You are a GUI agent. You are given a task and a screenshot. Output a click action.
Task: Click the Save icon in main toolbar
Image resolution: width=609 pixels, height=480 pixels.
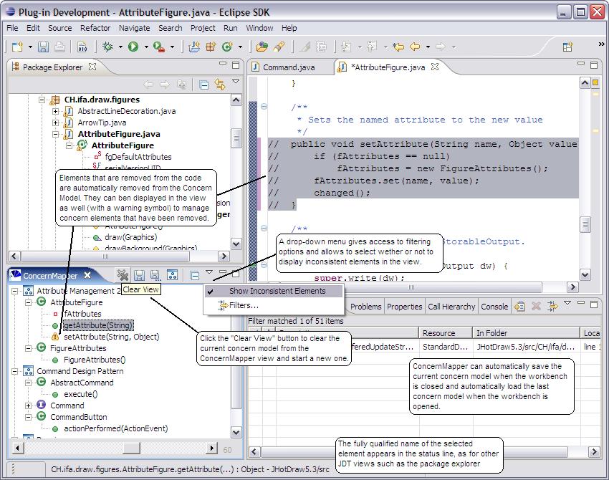tap(43, 47)
